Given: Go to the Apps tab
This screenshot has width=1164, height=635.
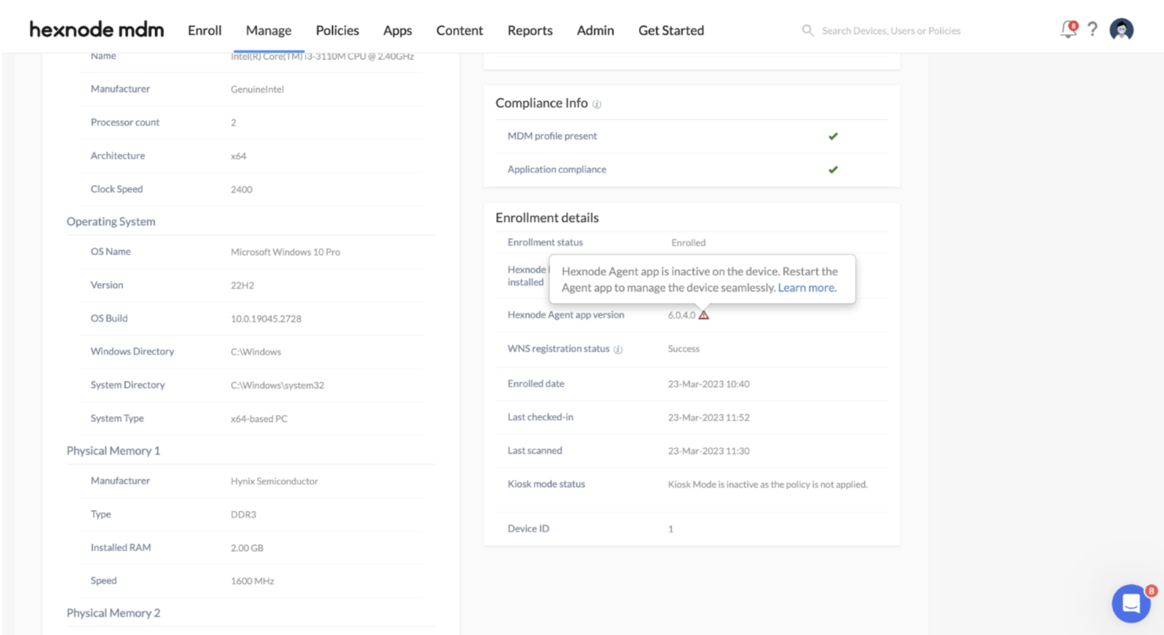Looking at the screenshot, I should (x=398, y=30).
